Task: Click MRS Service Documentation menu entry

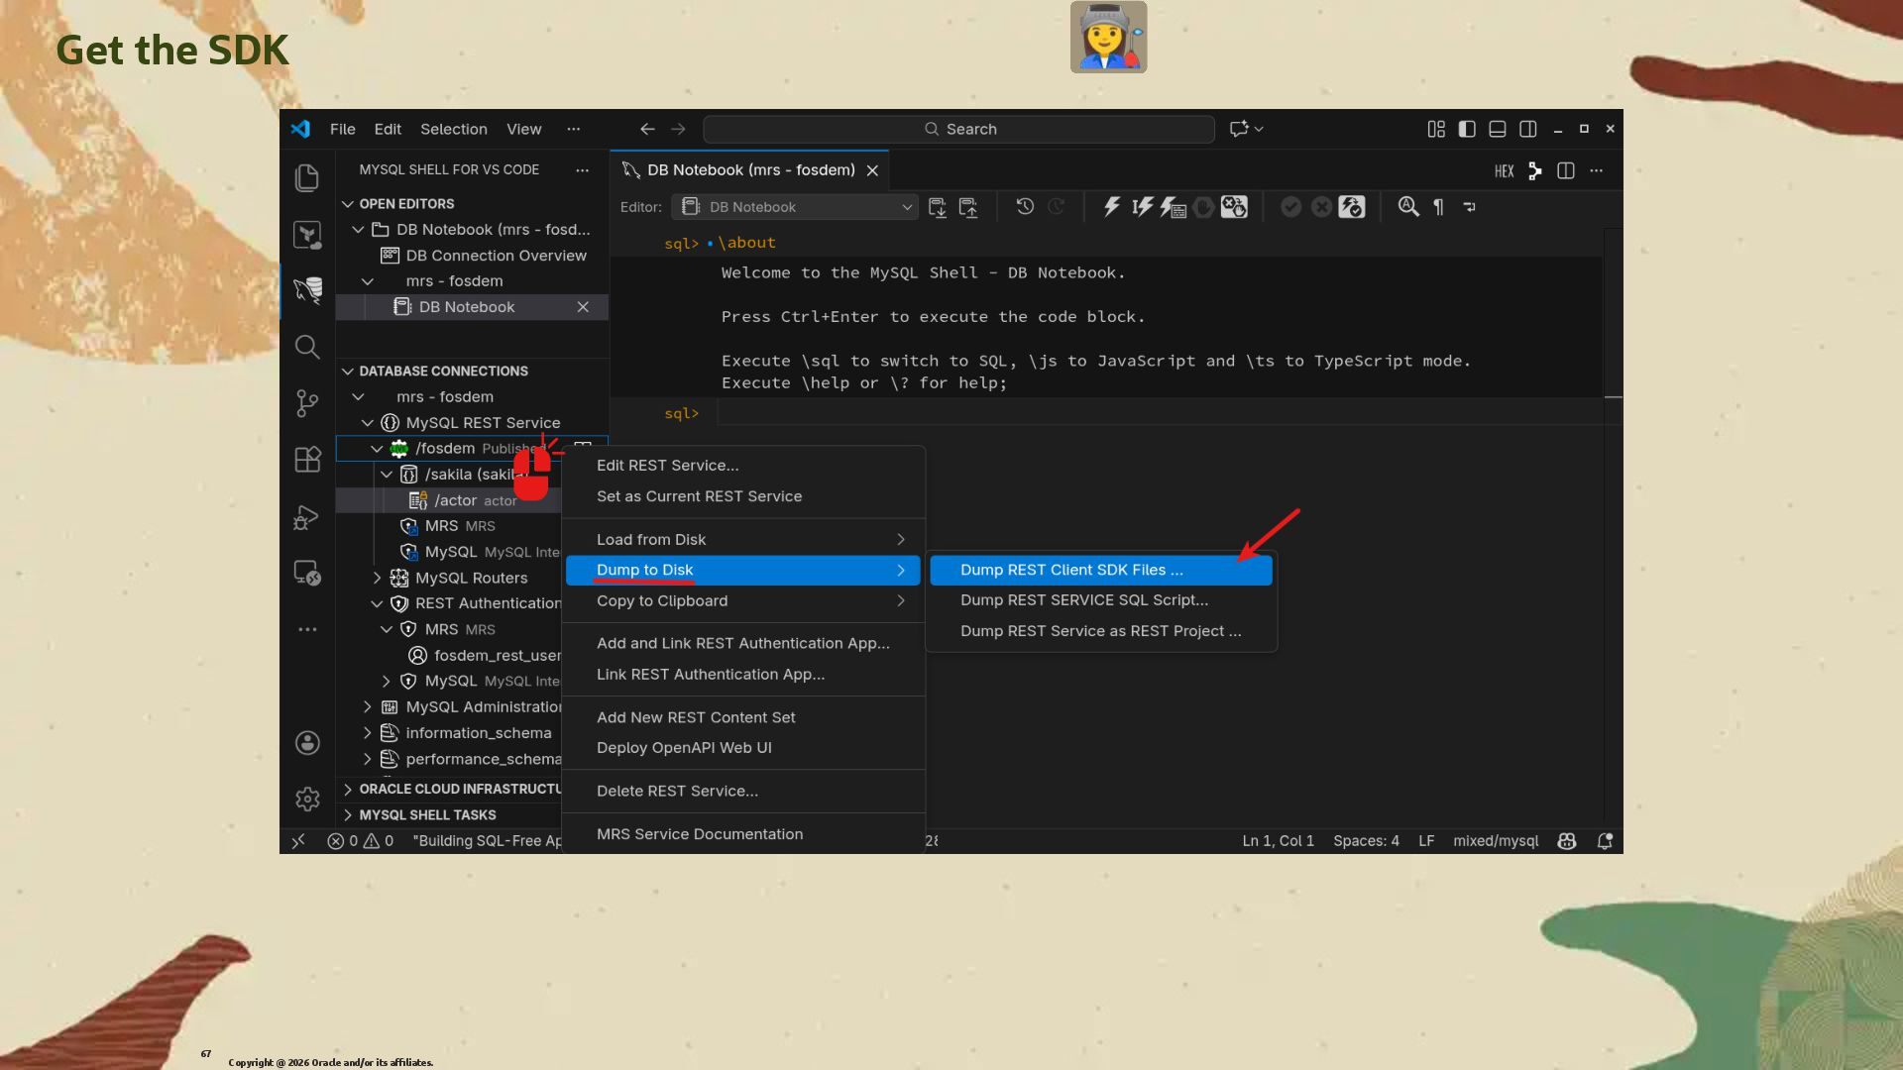Action: tap(699, 833)
